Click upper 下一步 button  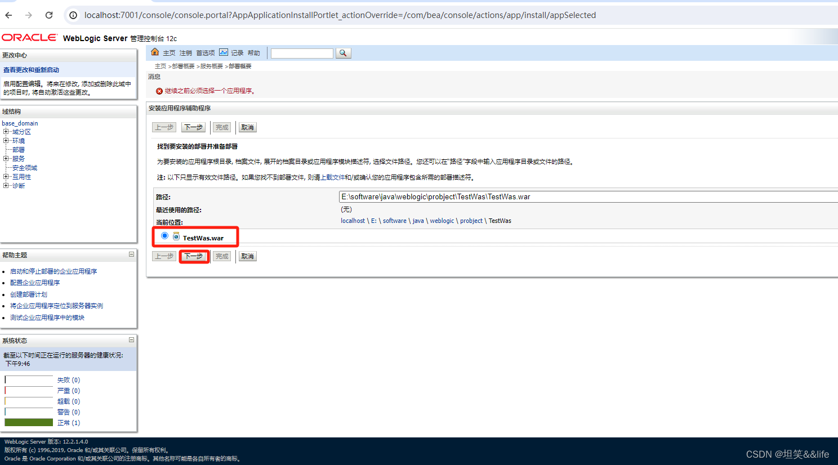193,127
